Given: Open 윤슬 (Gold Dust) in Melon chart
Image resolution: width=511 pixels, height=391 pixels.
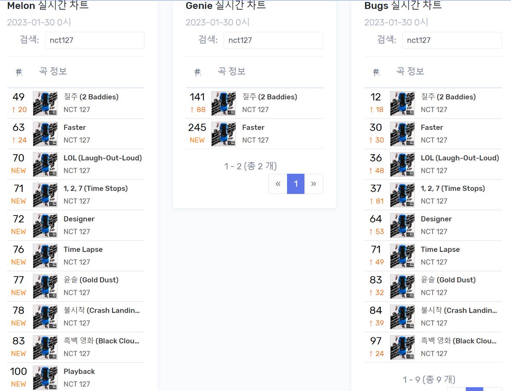Looking at the screenshot, I should pos(91,280).
